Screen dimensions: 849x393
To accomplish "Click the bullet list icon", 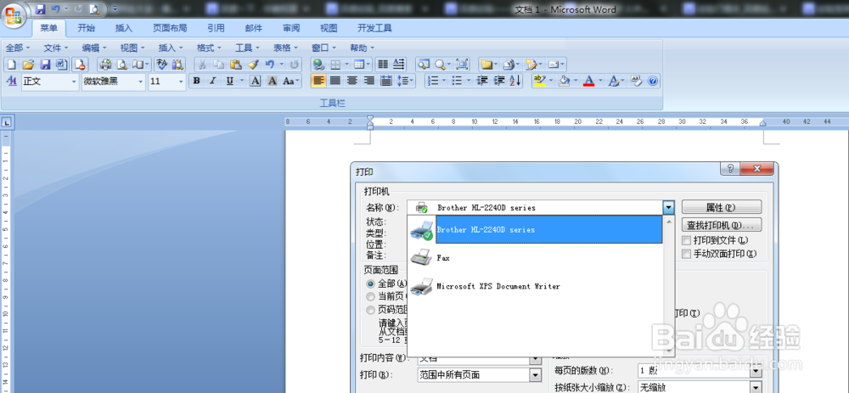I will click(457, 81).
